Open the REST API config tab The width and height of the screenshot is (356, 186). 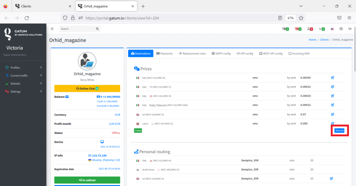coord(271,54)
